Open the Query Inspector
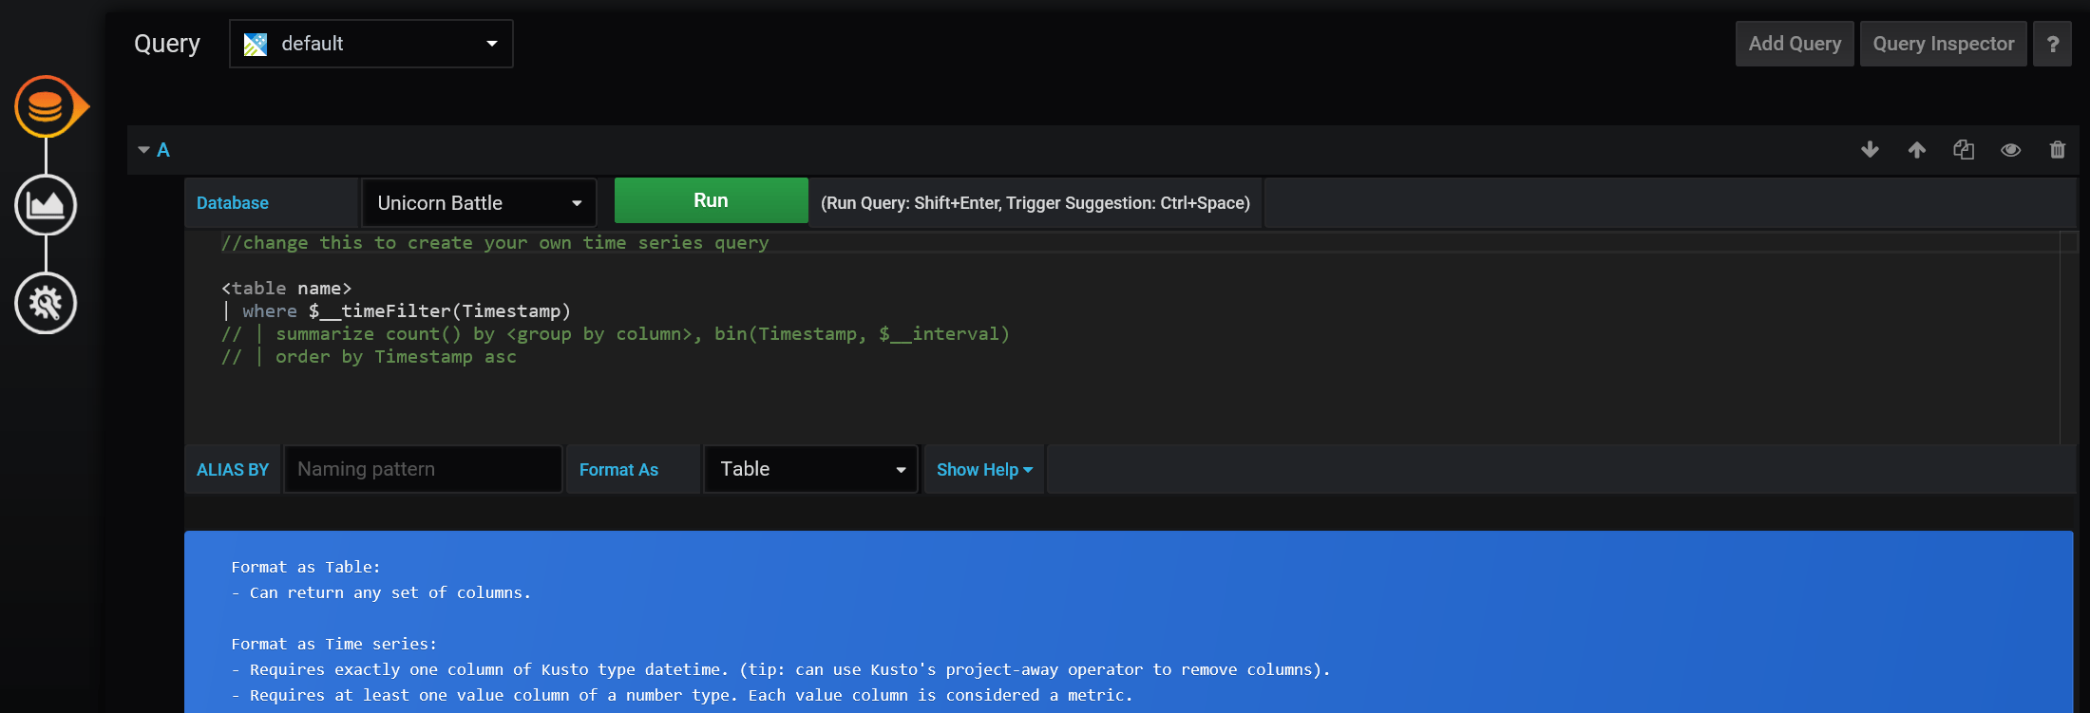 point(1943,44)
